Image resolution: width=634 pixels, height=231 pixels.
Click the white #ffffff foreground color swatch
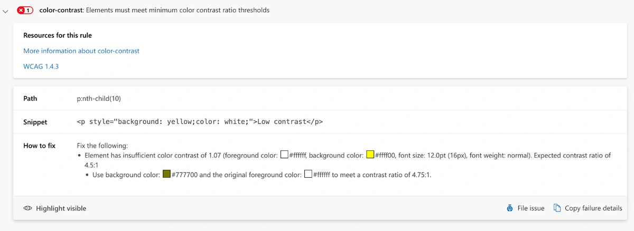[284, 155]
